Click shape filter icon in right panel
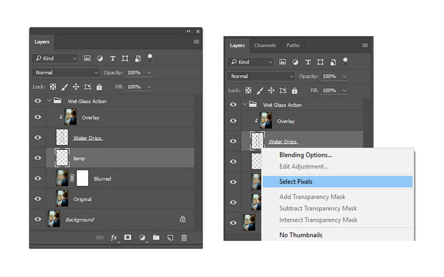Image resolution: width=444 pixels, height=277 pixels. click(x=320, y=62)
